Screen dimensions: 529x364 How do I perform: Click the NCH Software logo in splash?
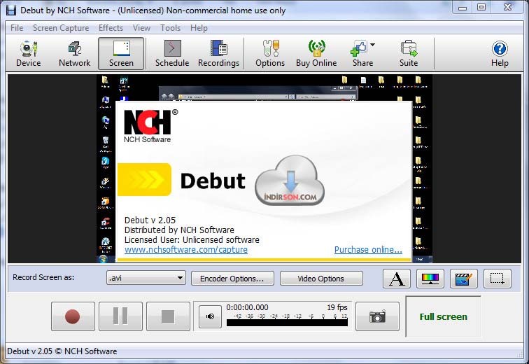click(x=151, y=126)
